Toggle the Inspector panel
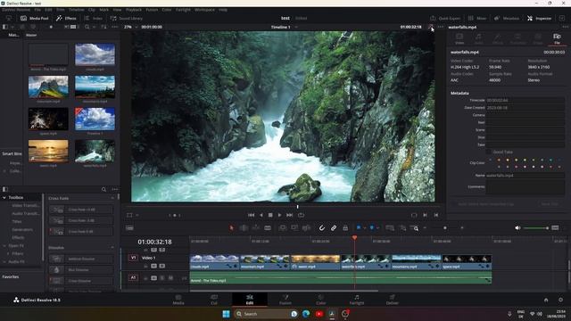The image size is (571, 321). coord(539,18)
